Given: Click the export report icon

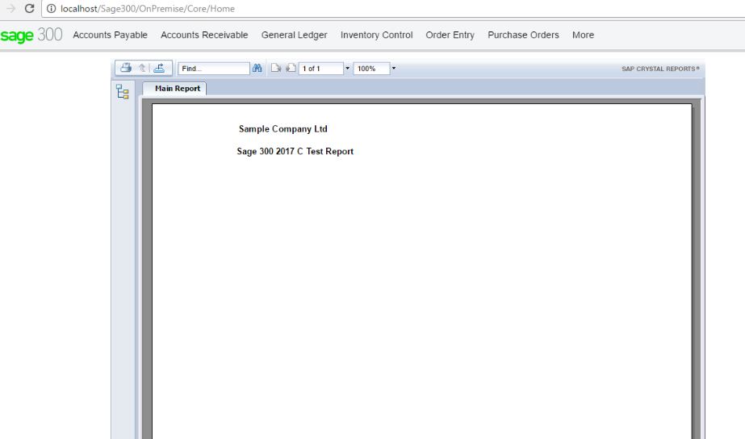Looking at the screenshot, I should (x=159, y=68).
